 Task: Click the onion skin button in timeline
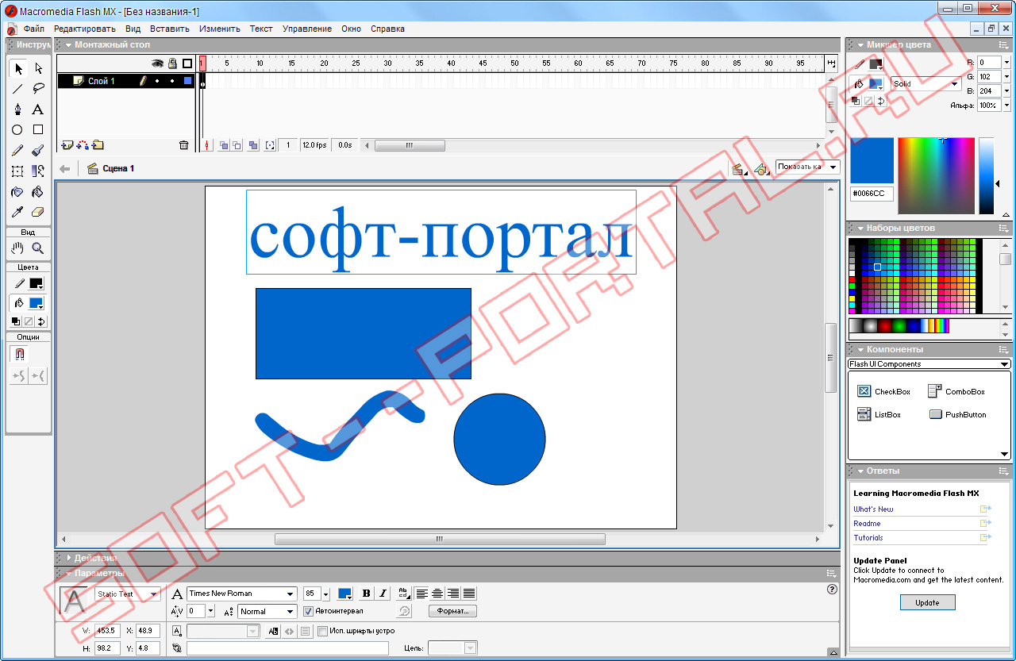224,145
